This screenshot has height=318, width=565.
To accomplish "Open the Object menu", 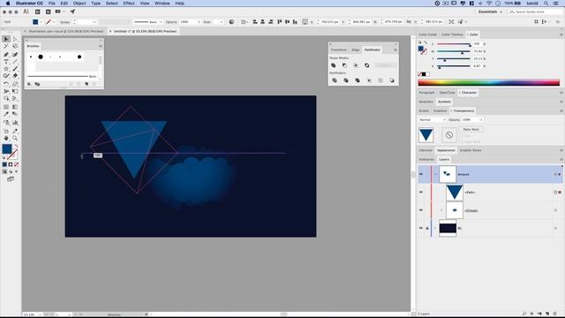I will 79,4.
